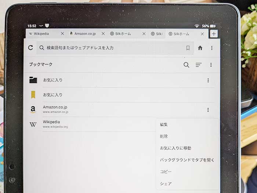Select the active Silkホーム tab

tap(181, 34)
